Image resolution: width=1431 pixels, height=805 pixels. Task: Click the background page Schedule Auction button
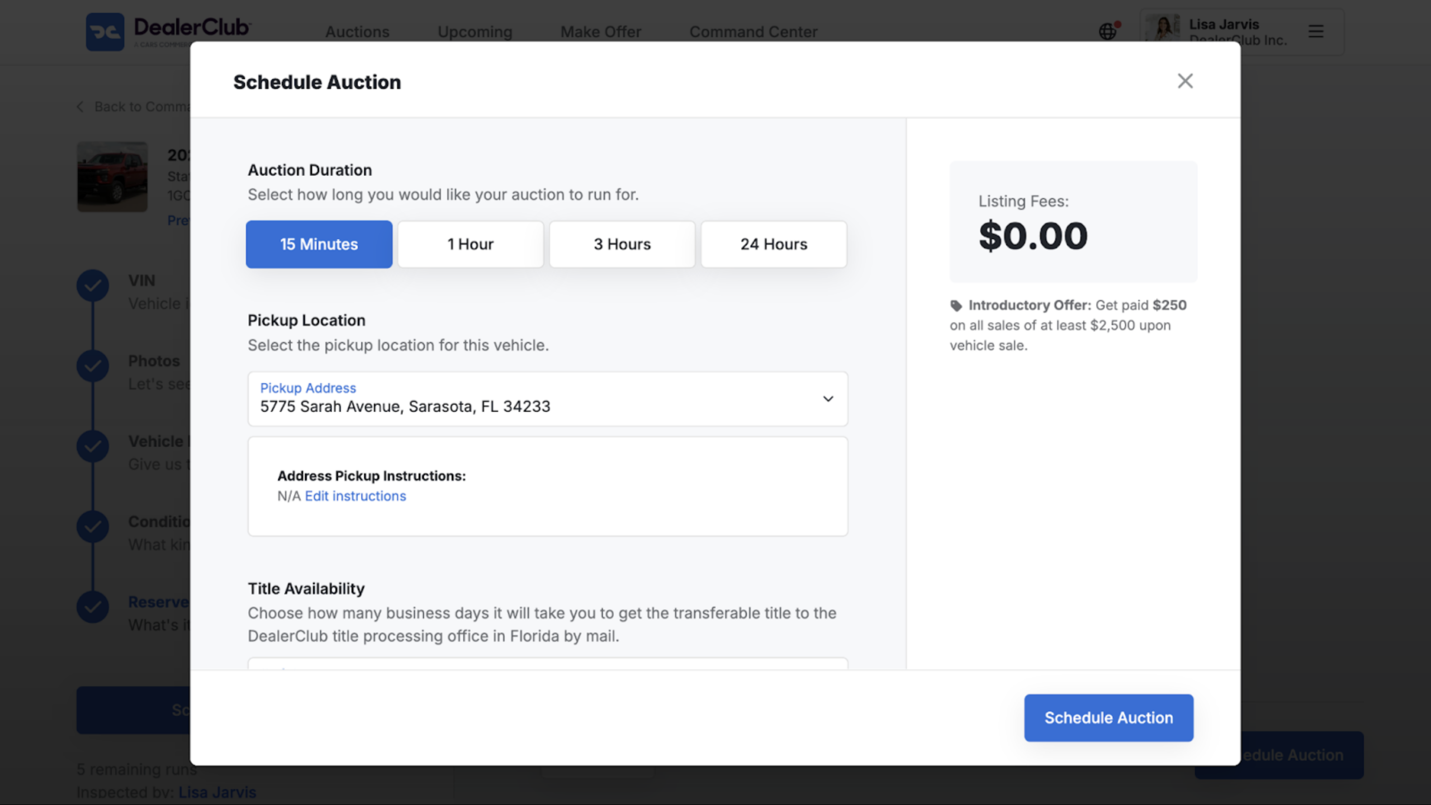point(1302,755)
